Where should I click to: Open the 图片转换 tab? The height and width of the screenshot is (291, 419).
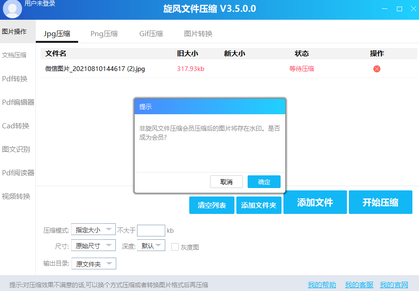[198, 34]
